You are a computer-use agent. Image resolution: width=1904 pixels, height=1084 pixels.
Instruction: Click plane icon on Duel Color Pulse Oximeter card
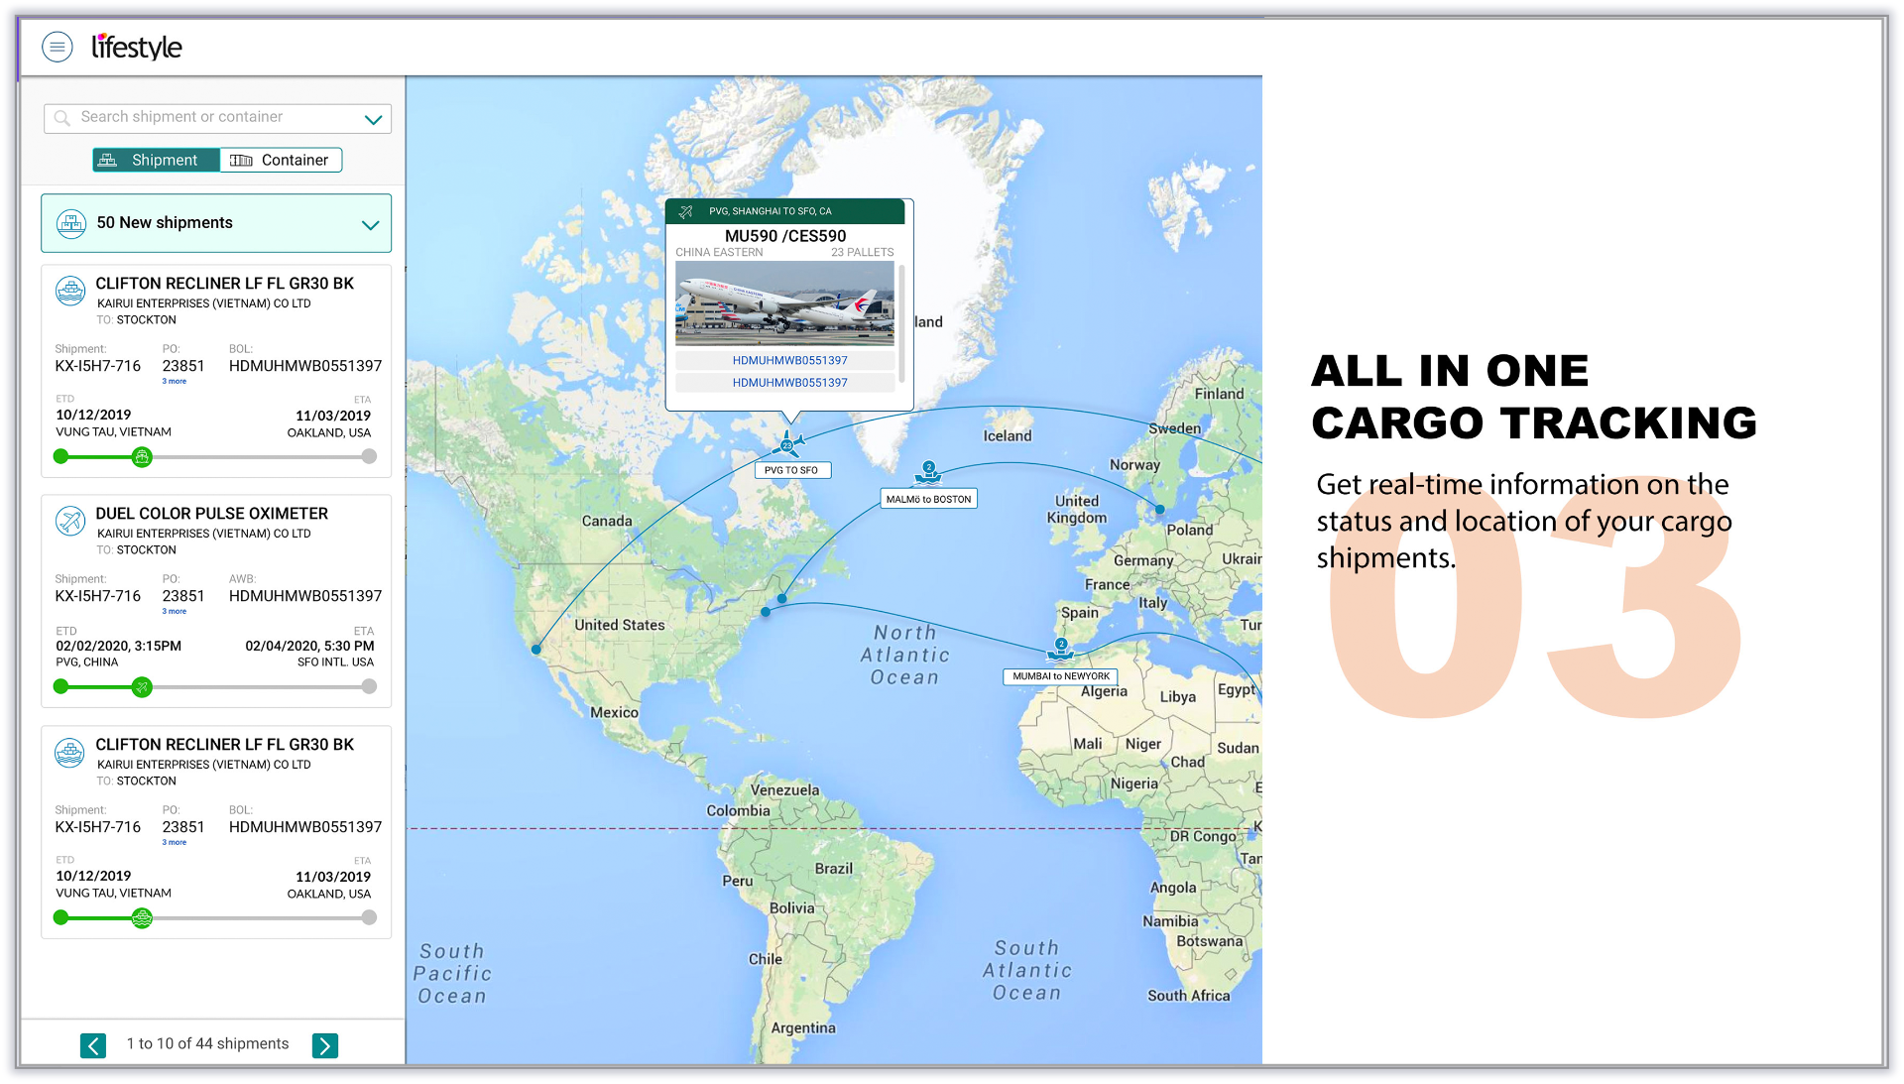pos(70,520)
